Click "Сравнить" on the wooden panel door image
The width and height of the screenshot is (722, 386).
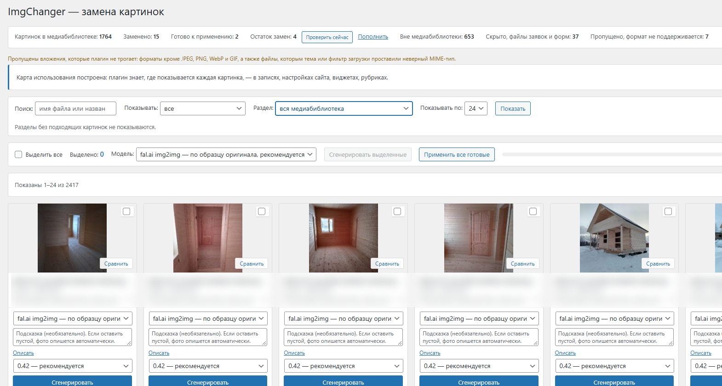(522, 264)
